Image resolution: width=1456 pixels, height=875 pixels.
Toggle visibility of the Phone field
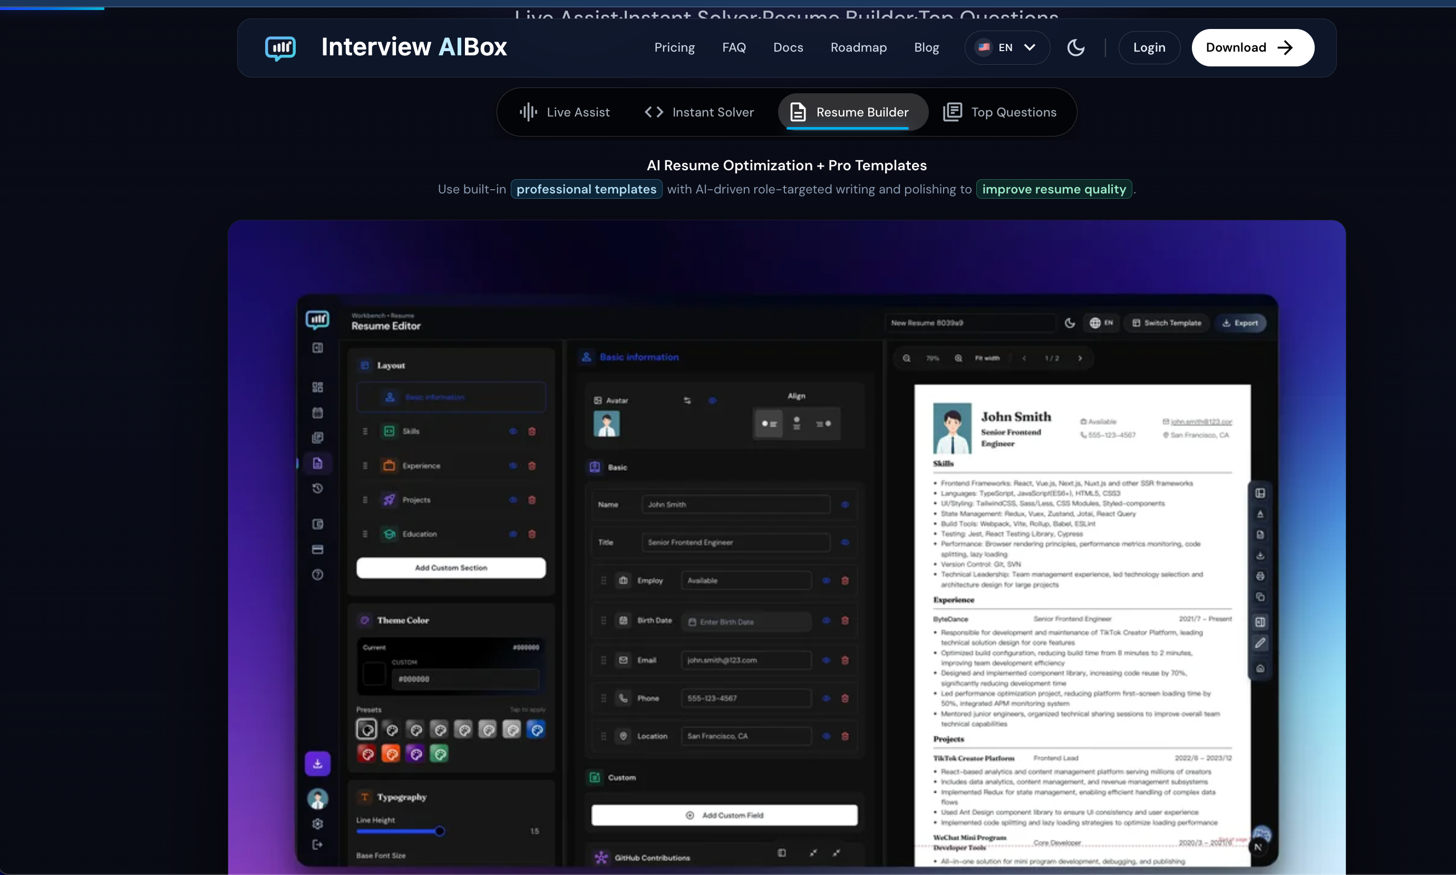(x=826, y=699)
